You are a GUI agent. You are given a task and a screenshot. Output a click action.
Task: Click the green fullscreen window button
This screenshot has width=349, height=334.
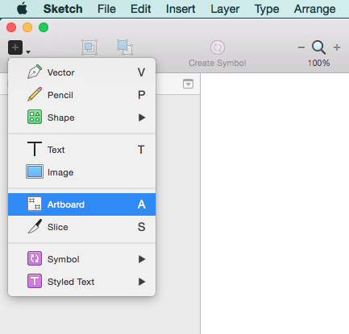click(x=44, y=27)
